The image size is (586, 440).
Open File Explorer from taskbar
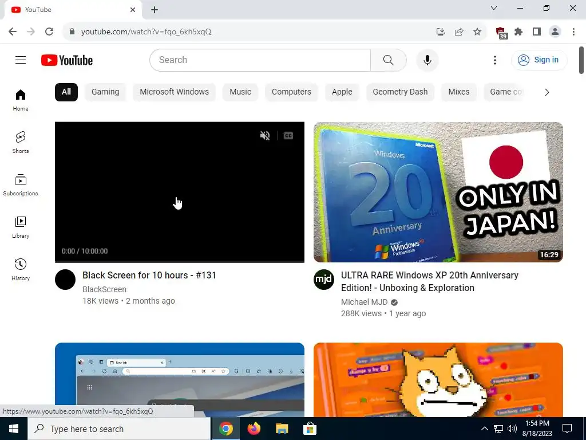[x=282, y=429]
